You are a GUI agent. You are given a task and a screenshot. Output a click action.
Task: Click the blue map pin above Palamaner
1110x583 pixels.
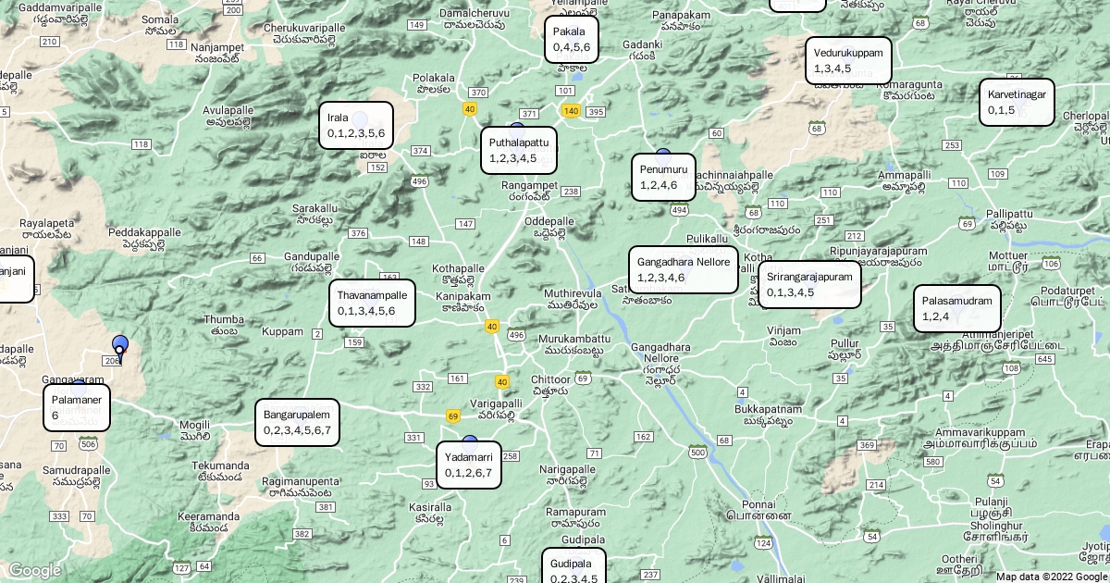(x=119, y=346)
